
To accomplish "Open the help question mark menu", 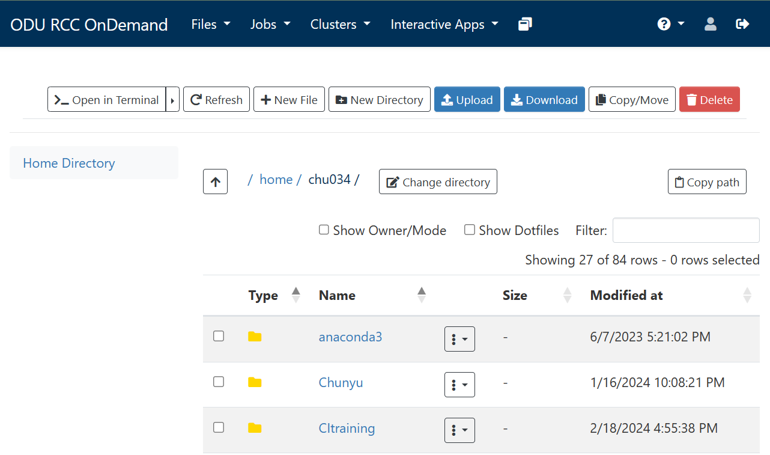I will tap(670, 24).
